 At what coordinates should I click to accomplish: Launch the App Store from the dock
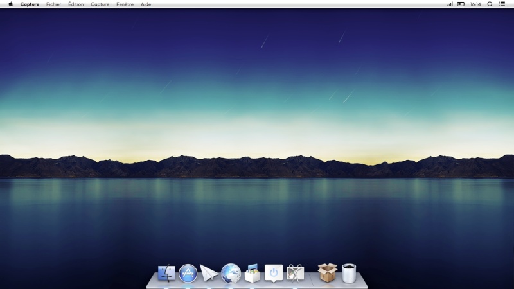point(188,273)
